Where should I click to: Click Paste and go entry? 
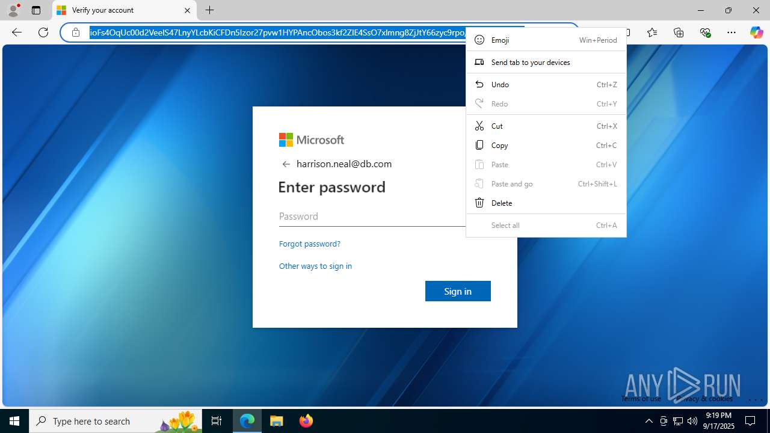tap(546, 183)
